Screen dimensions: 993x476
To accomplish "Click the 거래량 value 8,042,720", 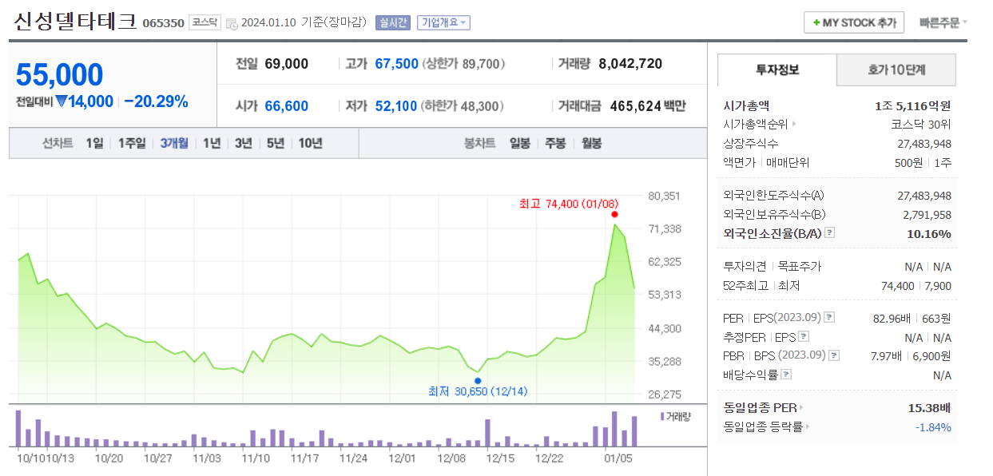I will (630, 64).
